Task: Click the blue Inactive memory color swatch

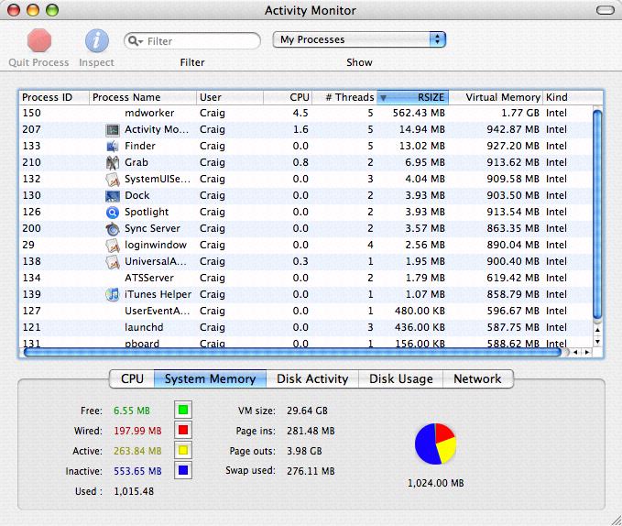Action: 183,470
